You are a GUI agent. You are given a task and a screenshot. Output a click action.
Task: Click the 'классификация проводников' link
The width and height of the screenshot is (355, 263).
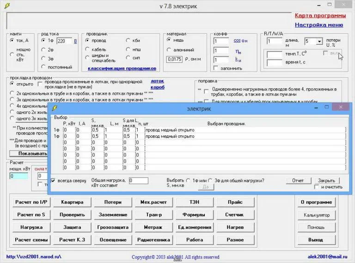pos(122,68)
